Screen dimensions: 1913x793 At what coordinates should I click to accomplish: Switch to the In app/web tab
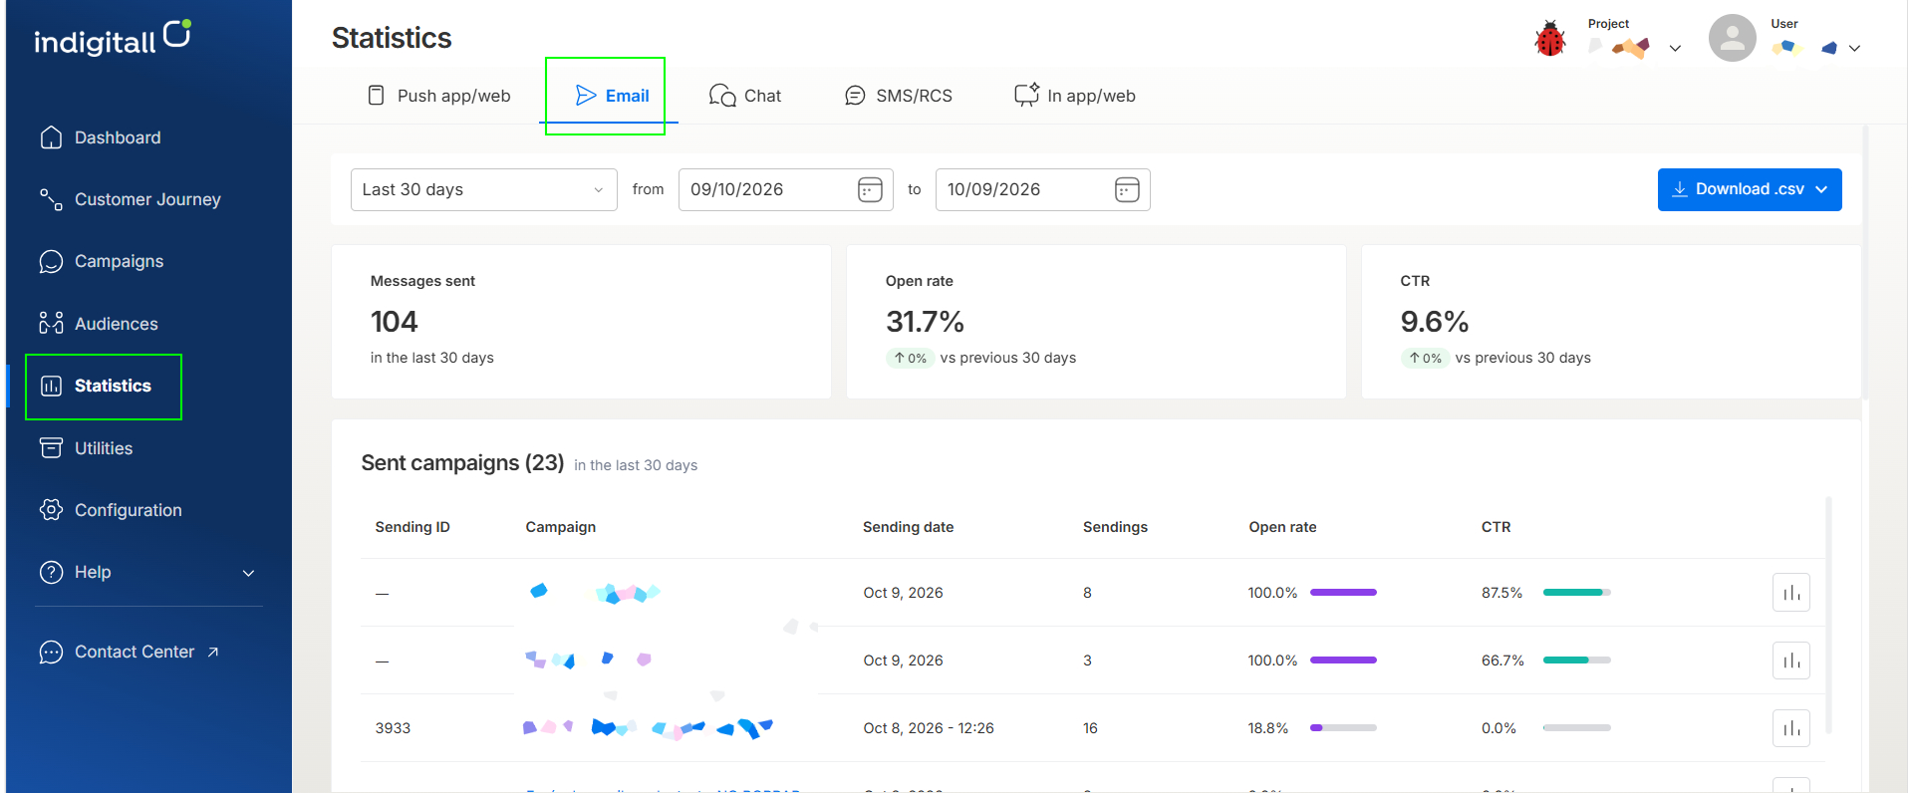point(1074,96)
